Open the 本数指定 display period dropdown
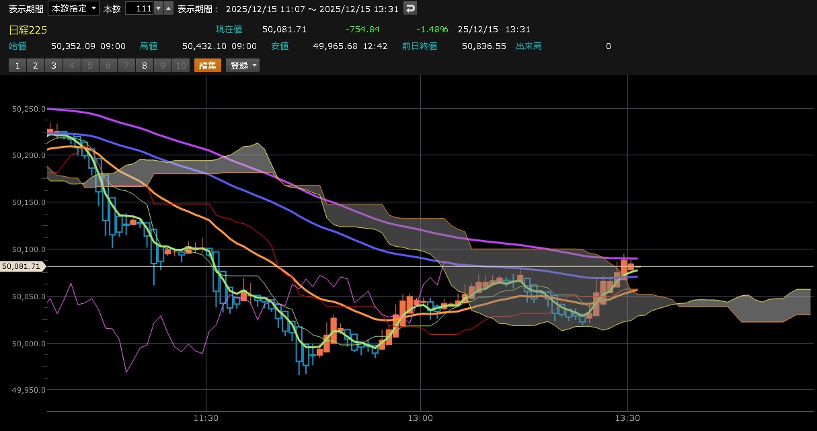The height and width of the screenshot is (431, 817). click(x=75, y=8)
